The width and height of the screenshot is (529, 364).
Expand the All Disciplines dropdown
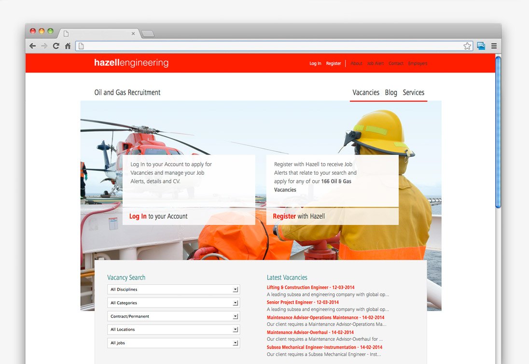pyautogui.click(x=173, y=290)
